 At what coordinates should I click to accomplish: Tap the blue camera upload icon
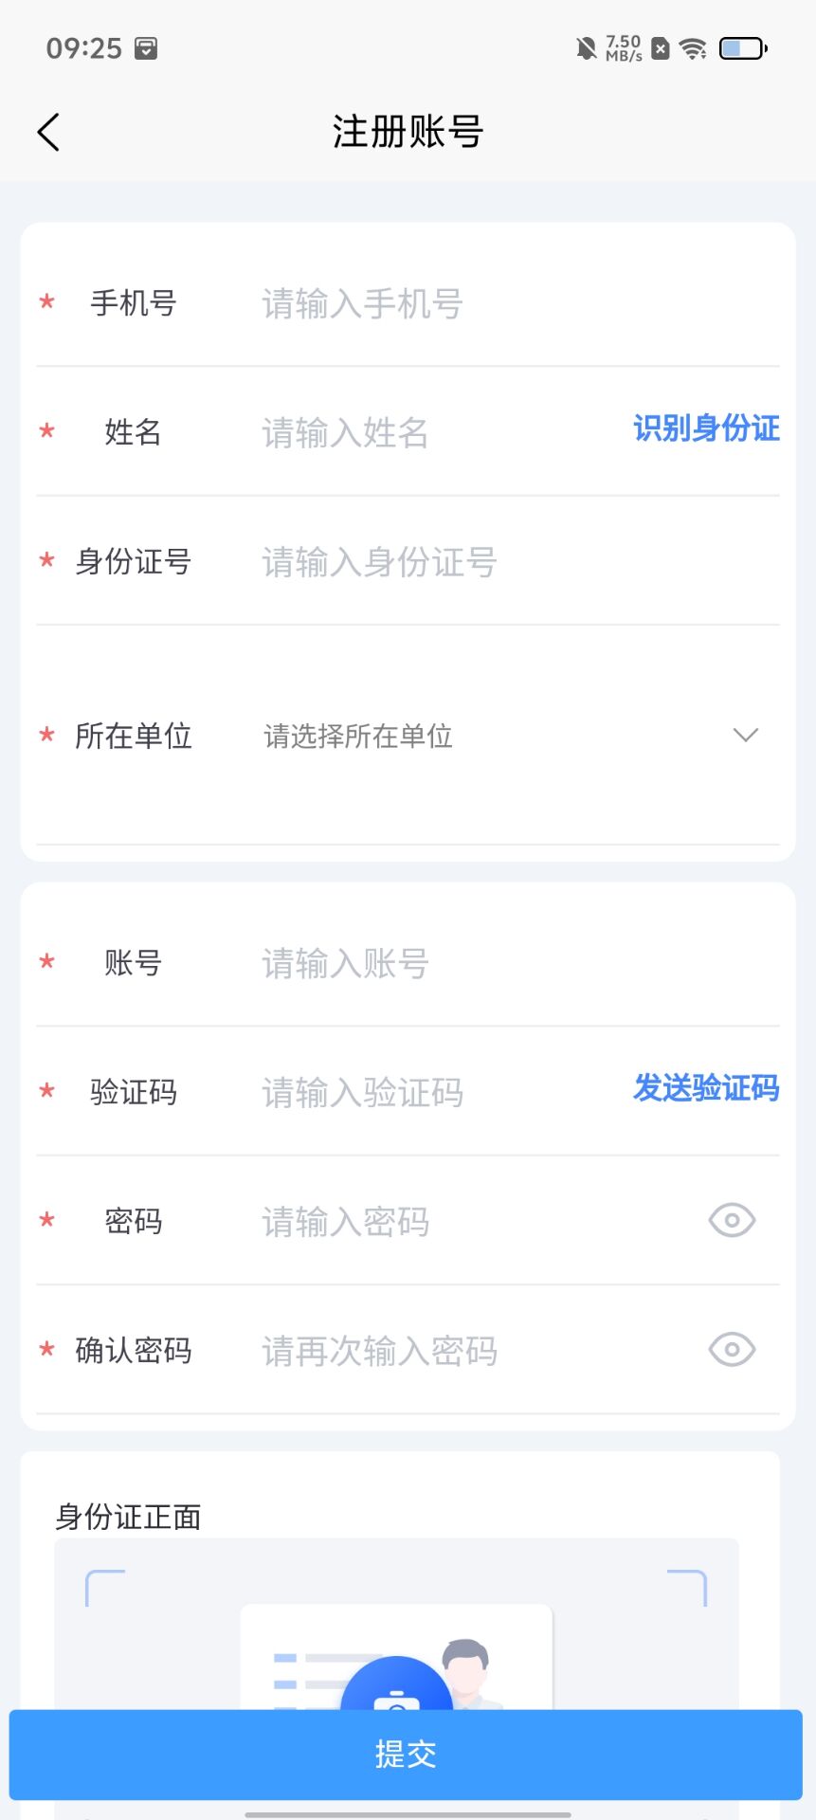click(396, 1692)
